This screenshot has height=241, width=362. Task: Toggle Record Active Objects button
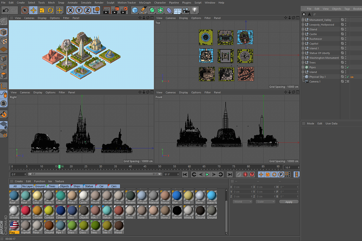pos(238,174)
